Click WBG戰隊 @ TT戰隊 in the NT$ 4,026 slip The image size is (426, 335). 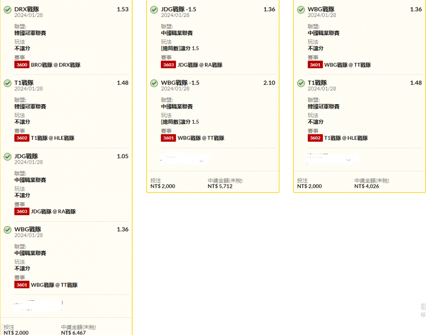click(x=348, y=65)
